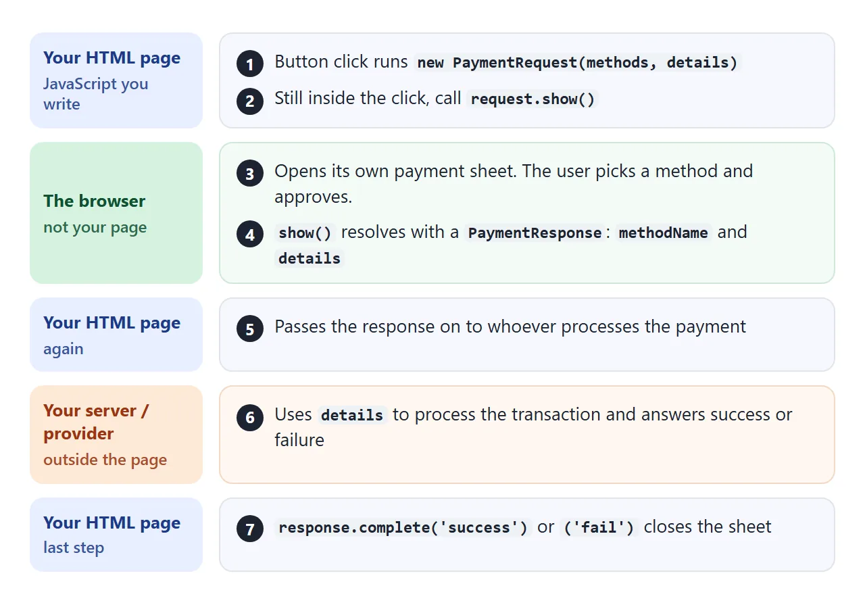Click the step 2 number badge
This screenshot has height=607, width=865.
click(250, 101)
